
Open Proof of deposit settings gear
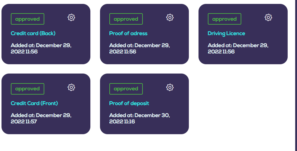170,87
